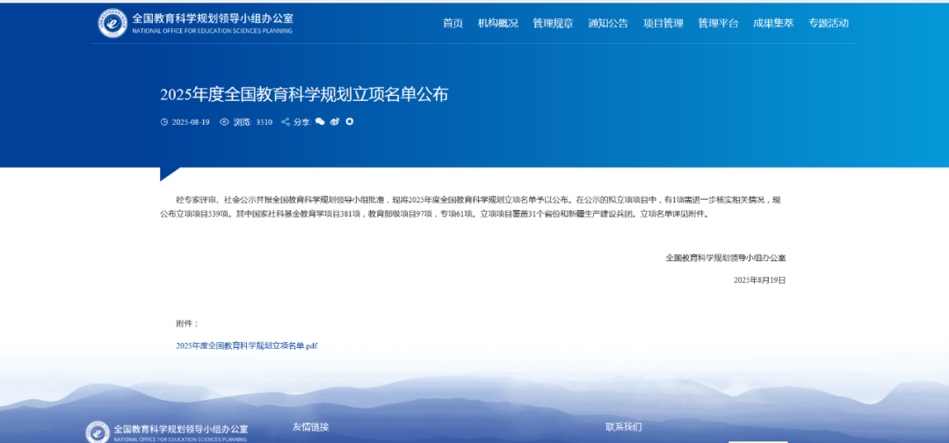Go to 管理规章 in the navigation bar
949x443 pixels.
tap(553, 24)
